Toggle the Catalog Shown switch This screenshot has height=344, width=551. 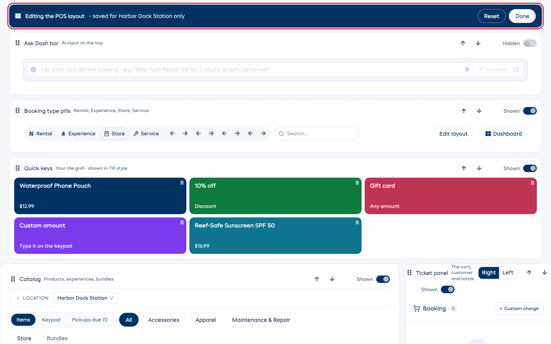[x=383, y=279]
